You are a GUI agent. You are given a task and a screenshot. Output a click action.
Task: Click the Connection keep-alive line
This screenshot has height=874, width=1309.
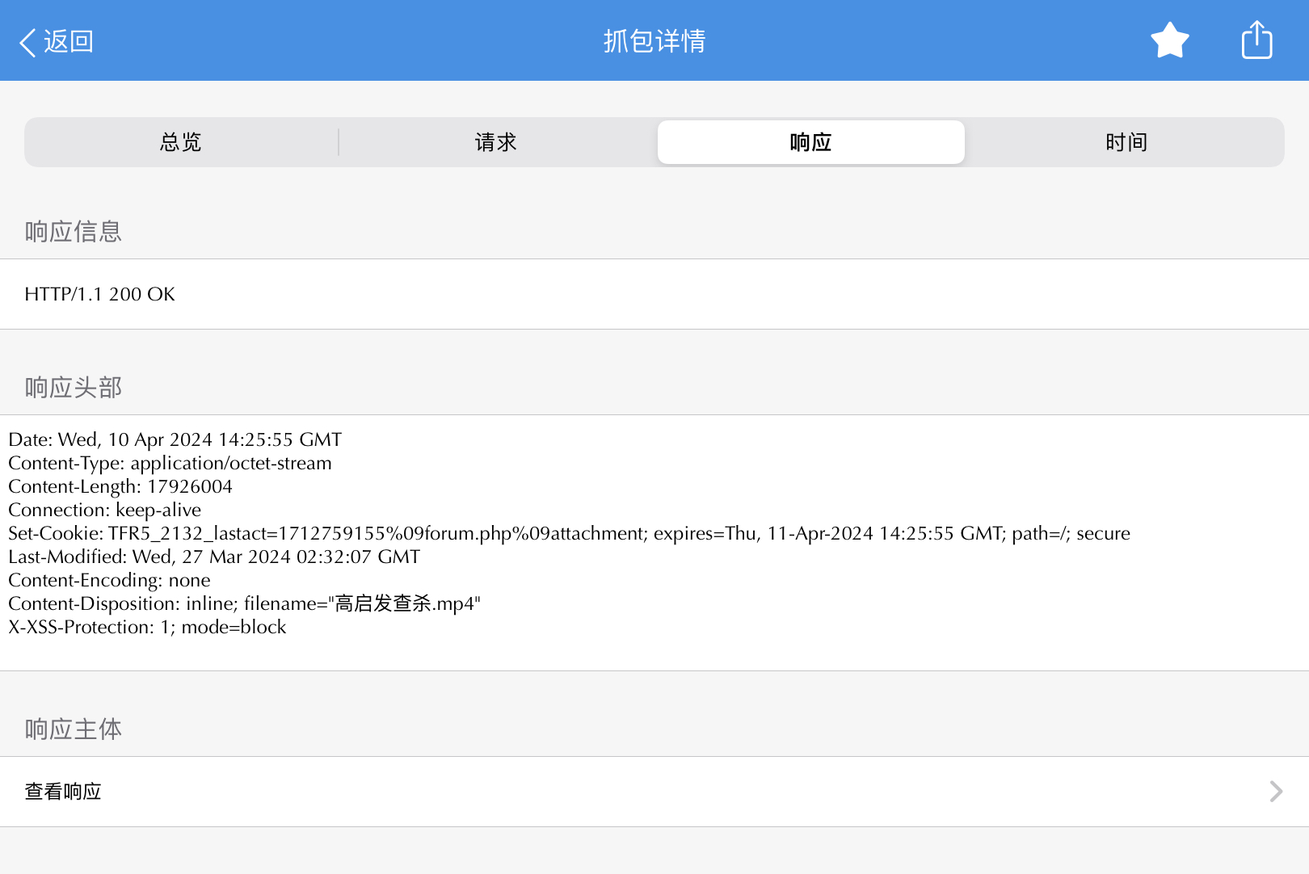coord(105,510)
